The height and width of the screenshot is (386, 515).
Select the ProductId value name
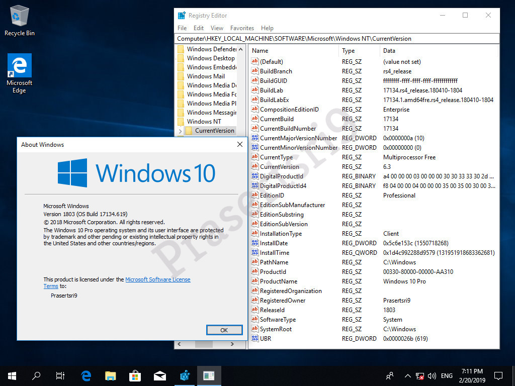coord(273,272)
